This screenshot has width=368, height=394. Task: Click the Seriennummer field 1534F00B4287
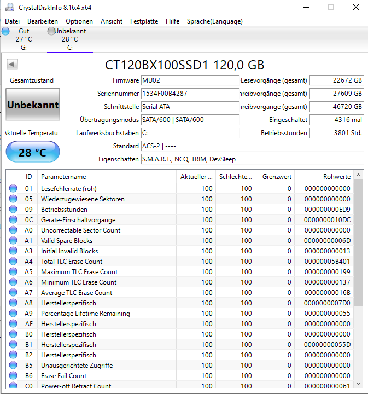[190, 94]
